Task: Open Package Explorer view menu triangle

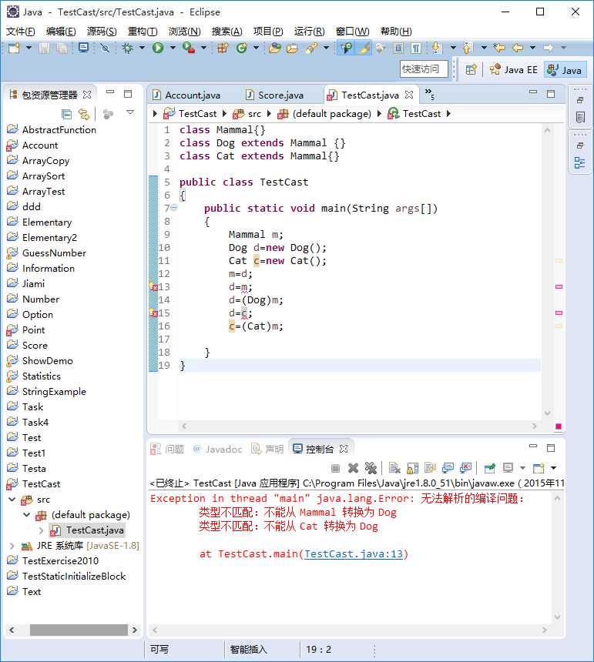Action: point(130,112)
